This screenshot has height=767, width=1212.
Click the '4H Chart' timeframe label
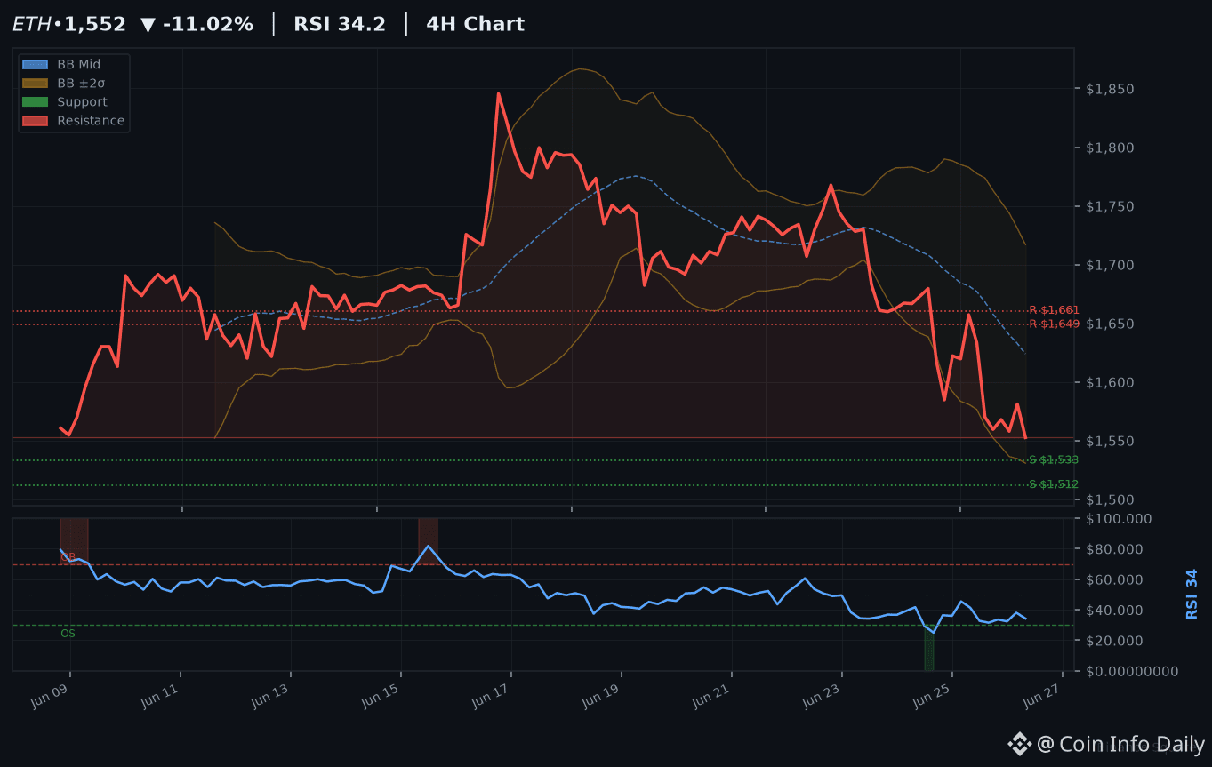pos(476,24)
